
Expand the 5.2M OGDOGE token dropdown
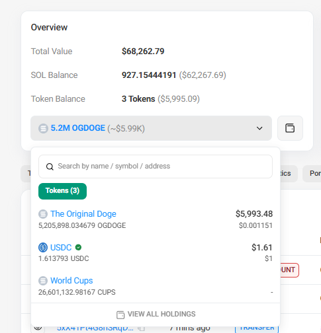(151, 128)
